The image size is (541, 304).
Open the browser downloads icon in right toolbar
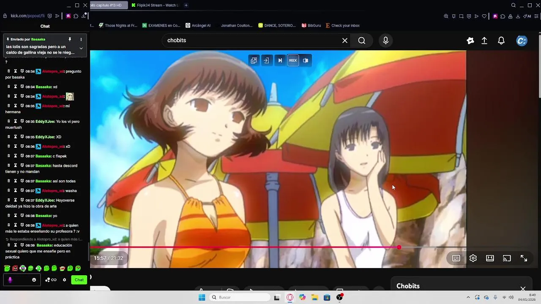click(518, 16)
